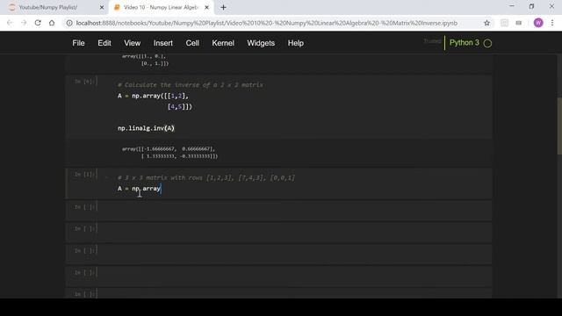
Task: Open a new browser tab
Action: click(x=223, y=7)
